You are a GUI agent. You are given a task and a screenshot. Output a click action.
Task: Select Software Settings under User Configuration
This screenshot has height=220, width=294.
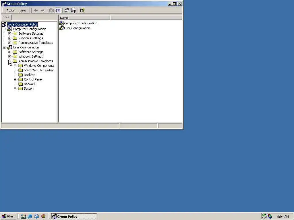31,52
